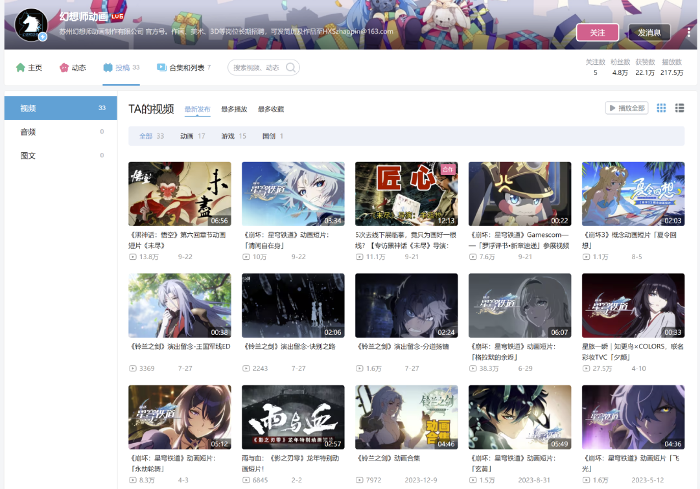Open title link 《黑神话：悟空》第六回章节动画短片
This screenshot has height=489, width=700.
[178, 240]
